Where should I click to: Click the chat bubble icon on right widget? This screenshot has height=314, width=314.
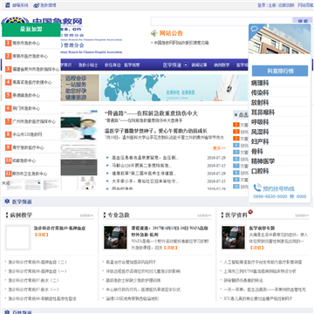click(255, 29)
